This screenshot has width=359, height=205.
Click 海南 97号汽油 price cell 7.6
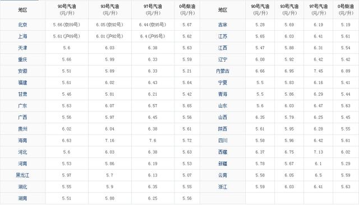tap(153, 141)
